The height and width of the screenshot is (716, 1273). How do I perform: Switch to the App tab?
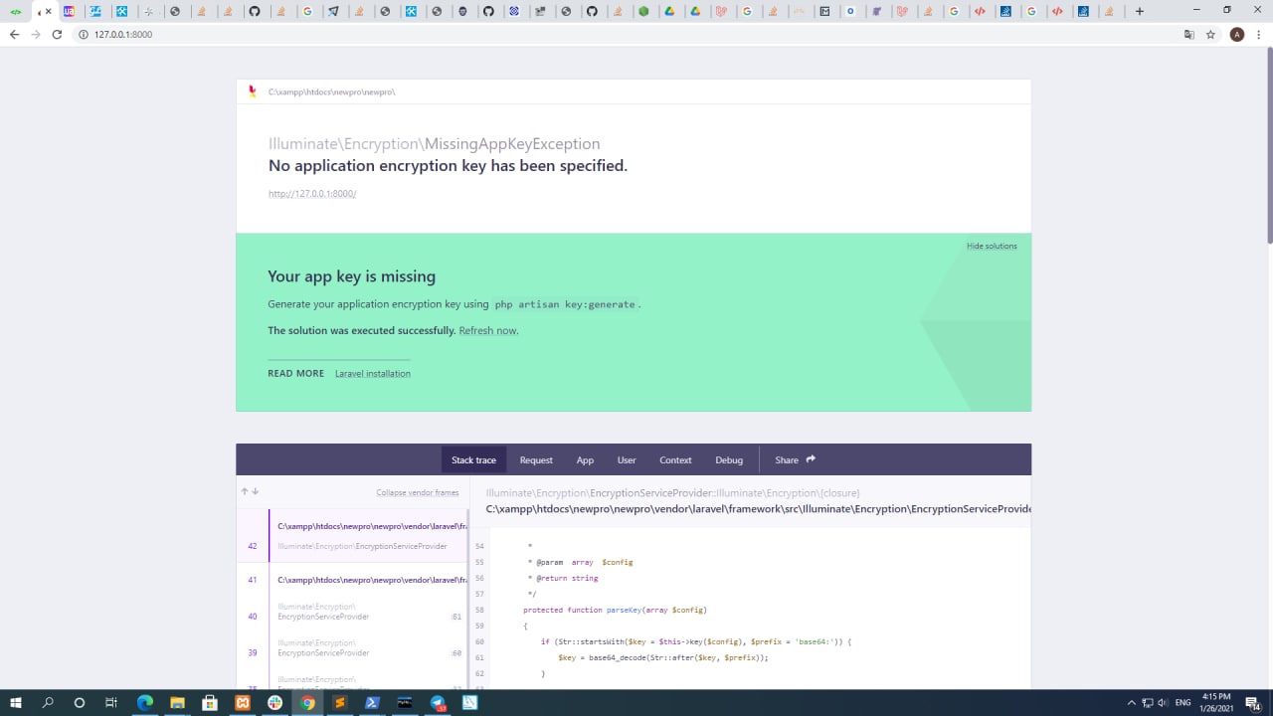click(x=585, y=459)
